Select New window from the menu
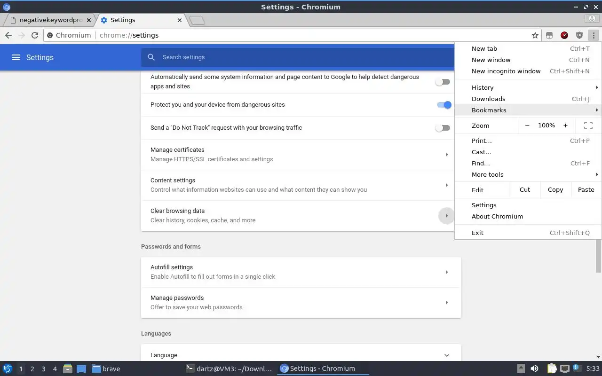 [x=528, y=60]
